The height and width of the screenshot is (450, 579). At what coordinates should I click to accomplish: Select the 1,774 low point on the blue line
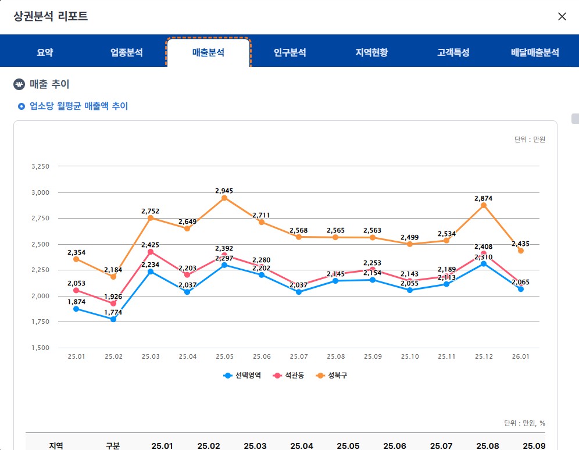tap(113, 319)
